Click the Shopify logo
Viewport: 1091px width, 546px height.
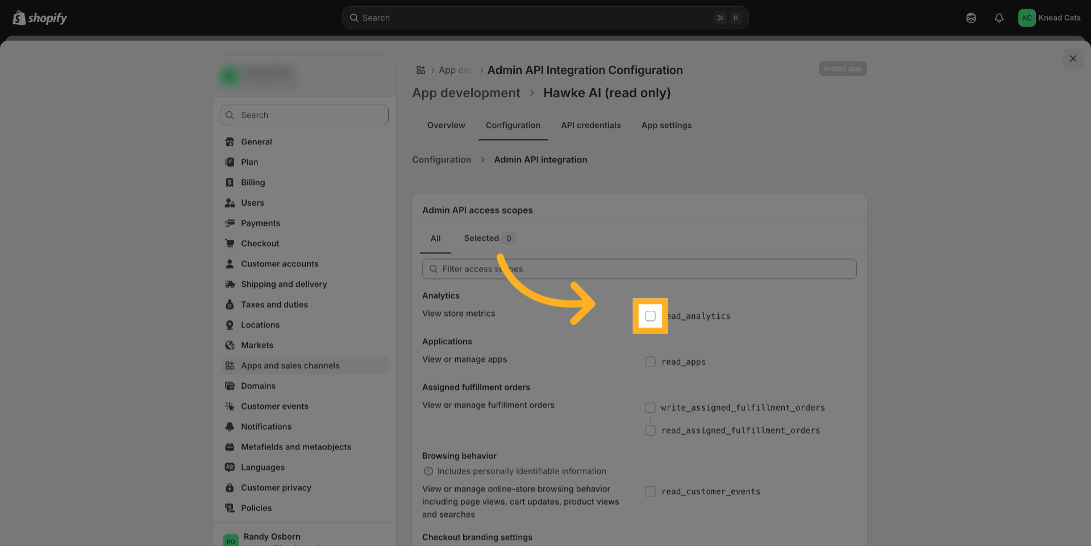pyautogui.click(x=40, y=18)
